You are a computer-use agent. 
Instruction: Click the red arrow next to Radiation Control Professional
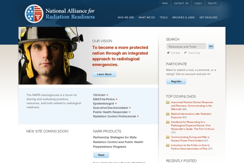[138, 117]
